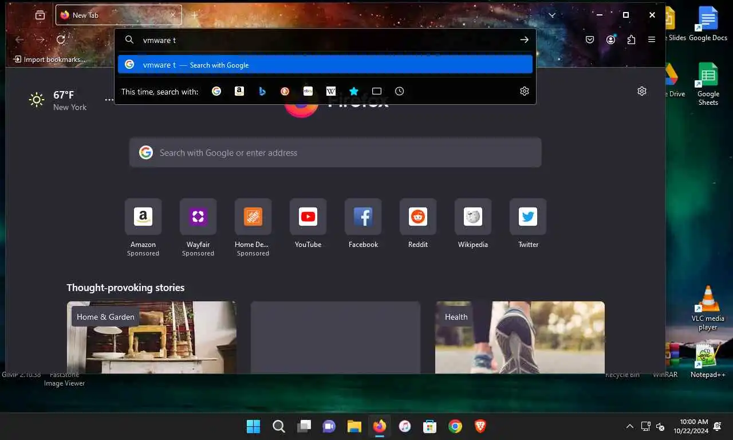Search this time with Amazon icon
The height and width of the screenshot is (440, 733).
(239, 91)
